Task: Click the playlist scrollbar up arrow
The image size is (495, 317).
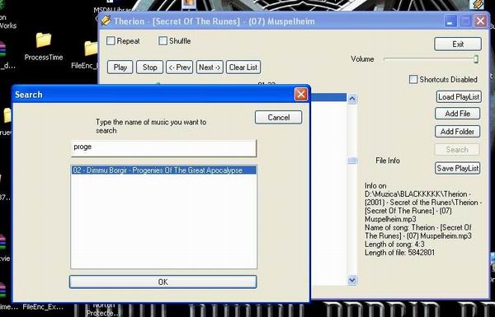Action: 352,99
